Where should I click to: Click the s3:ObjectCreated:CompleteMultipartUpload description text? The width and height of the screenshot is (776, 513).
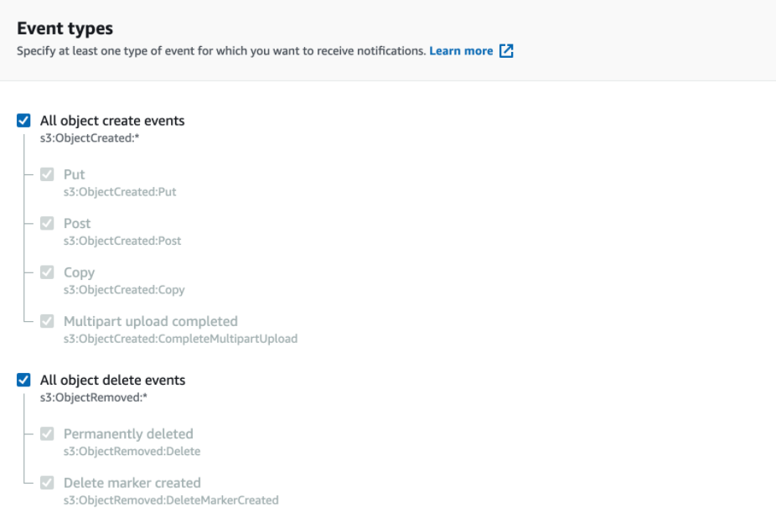tap(181, 339)
